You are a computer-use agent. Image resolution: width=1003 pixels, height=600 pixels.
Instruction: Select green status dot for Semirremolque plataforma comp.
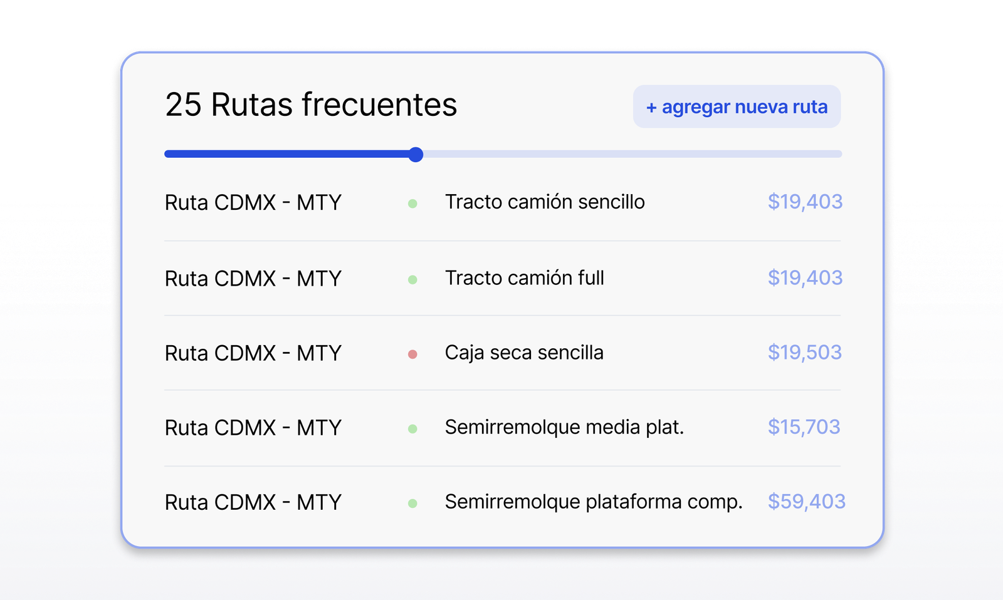click(412, 504)
